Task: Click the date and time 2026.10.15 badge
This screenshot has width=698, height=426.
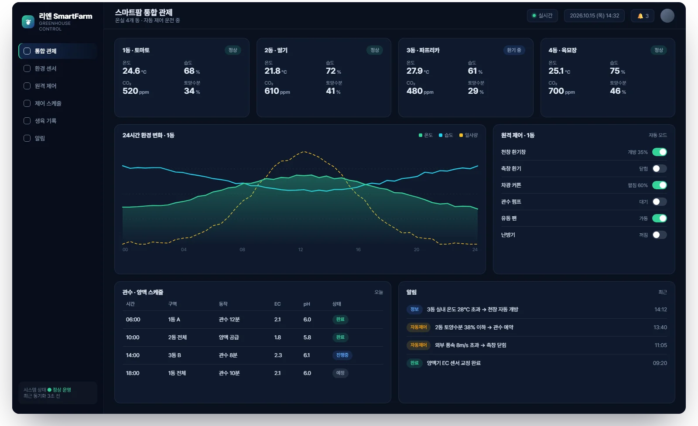Action: [x=594, y=16]
